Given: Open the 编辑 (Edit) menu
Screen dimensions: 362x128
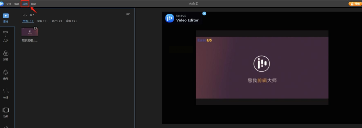Looking at the screenshot, I should pyautogui.click(x=17, y=4).
